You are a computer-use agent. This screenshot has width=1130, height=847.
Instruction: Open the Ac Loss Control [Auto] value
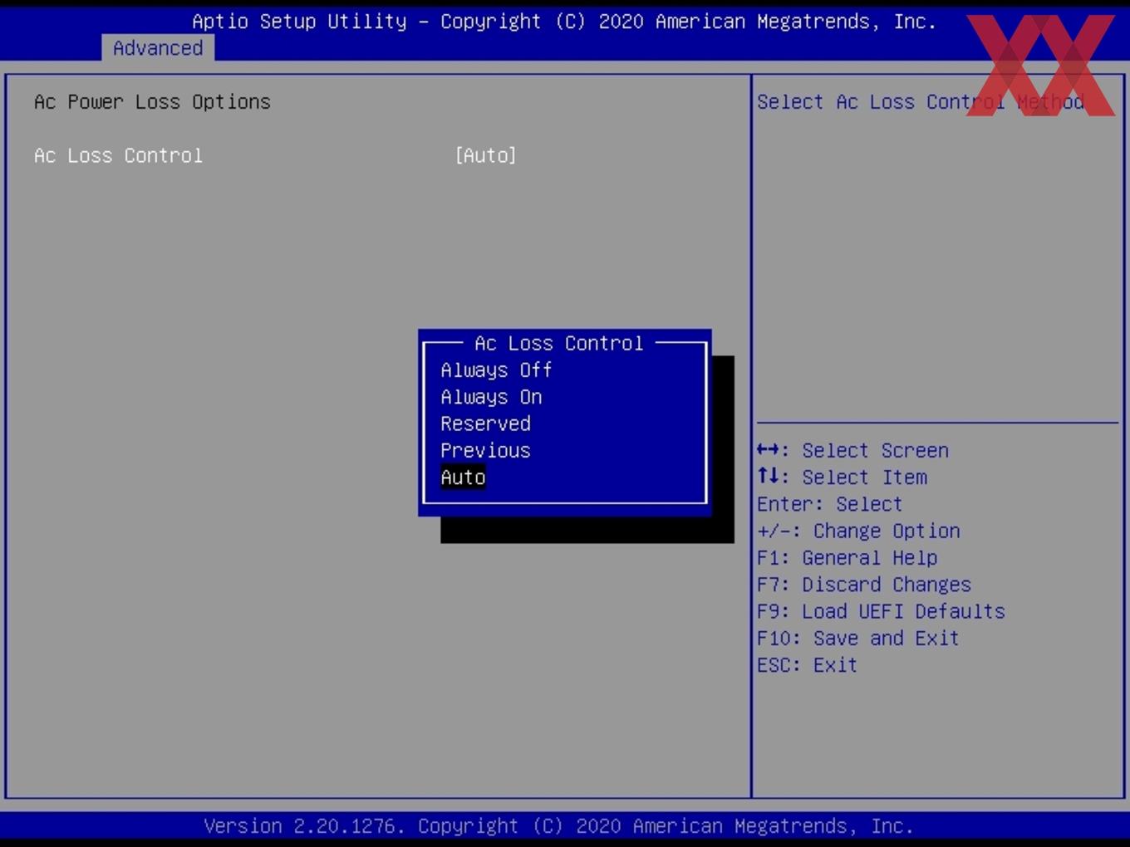[485, 155]
